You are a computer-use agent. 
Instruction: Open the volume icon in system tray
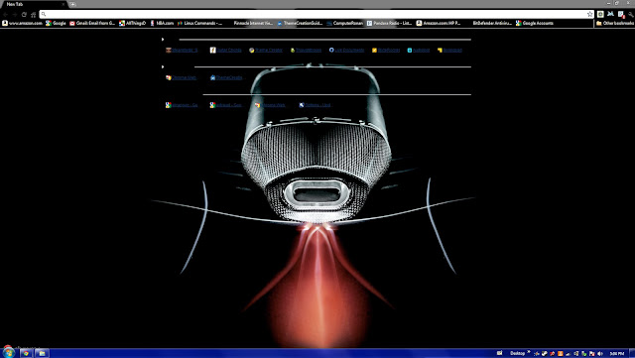[600, 354]
